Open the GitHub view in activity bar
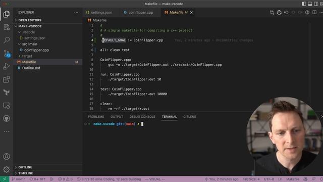Screen dimensions: 323x182 [7, 118]
